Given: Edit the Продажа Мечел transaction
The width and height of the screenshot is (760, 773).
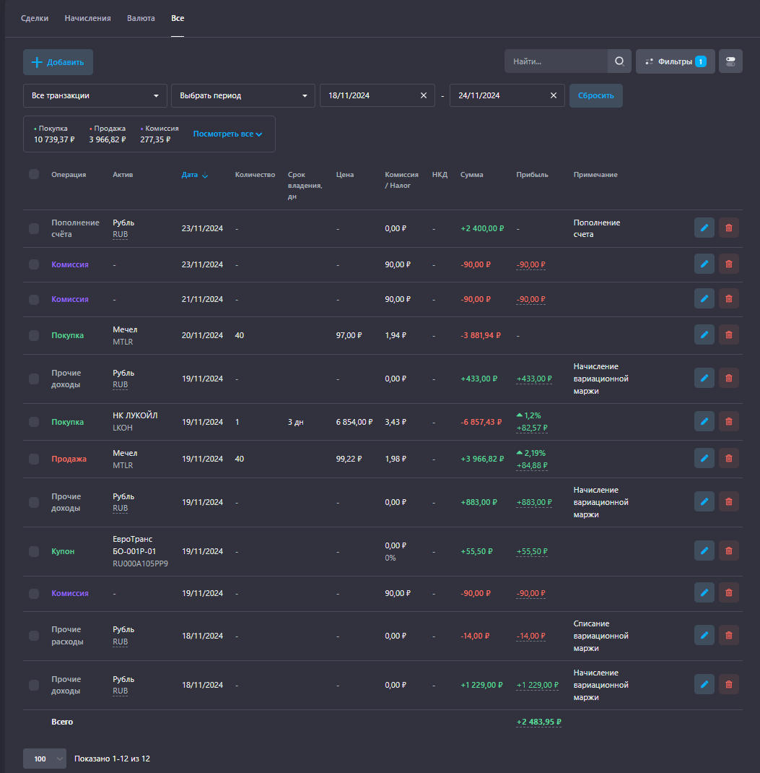Looking at the screenshot, I should click(x=704, y=459).
